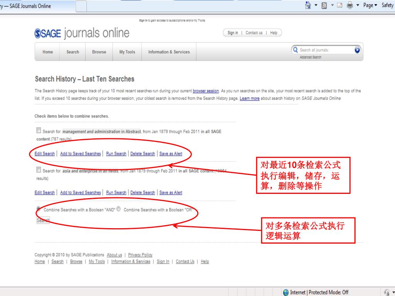This screenshot has height=296, width=395.
Task: Open the My Tools navigation tab
Action: coord(127,52)
